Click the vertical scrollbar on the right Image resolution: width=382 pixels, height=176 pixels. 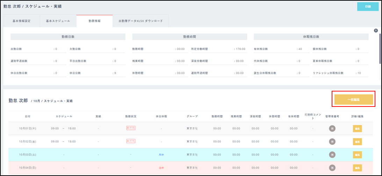pyautogui.click(x=380, y=49)
